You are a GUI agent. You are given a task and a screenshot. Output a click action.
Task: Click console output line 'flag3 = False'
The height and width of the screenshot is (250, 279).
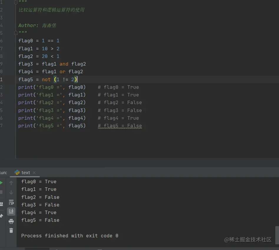coord(40,205)
